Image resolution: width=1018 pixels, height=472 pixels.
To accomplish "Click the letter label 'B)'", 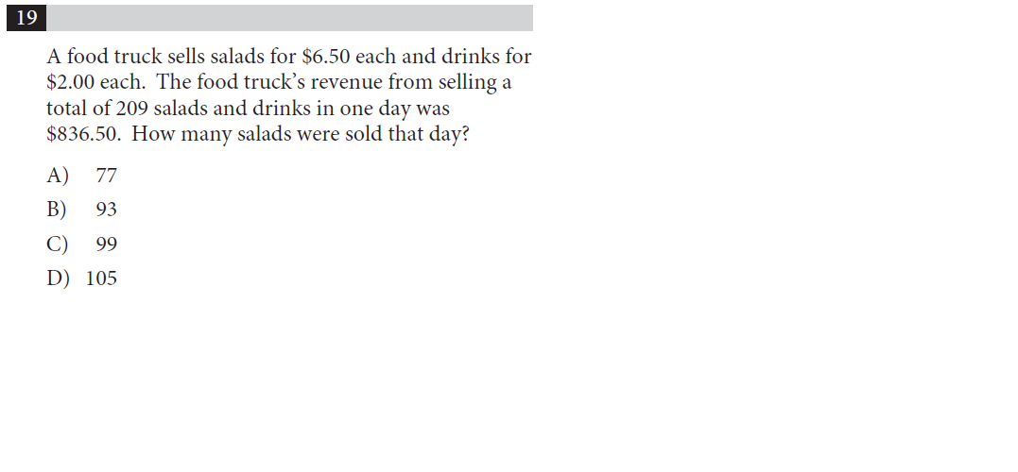I will click(x=57, y=210).
